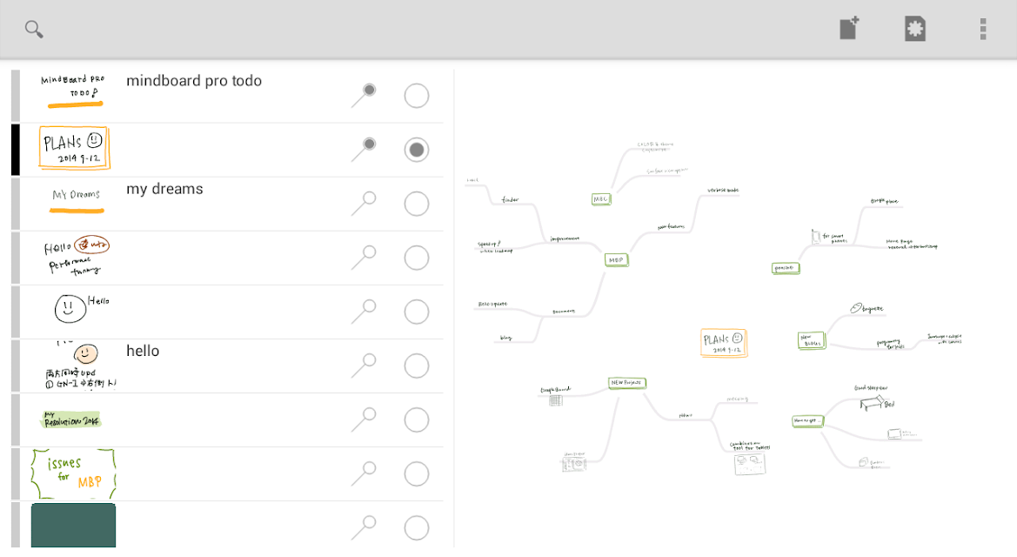Viewport: 1017px width, 557px height.
Task: Open the PLANS 2014 9-12 thumbnail
Action: pyautogui.click(x=73, y=149)
